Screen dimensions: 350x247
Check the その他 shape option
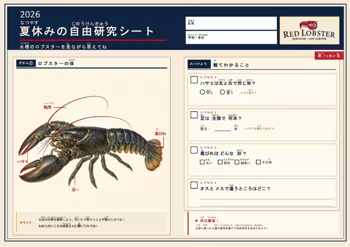[x=258, y=162]
